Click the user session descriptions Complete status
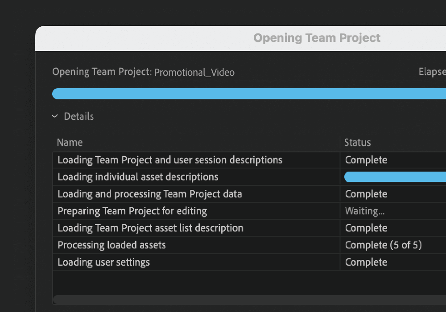 click(366, 160)
